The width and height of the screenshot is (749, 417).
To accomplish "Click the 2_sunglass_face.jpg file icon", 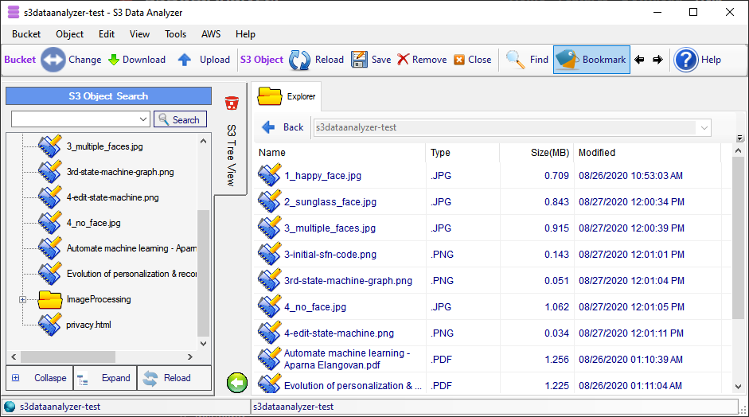I will [269, 201].
